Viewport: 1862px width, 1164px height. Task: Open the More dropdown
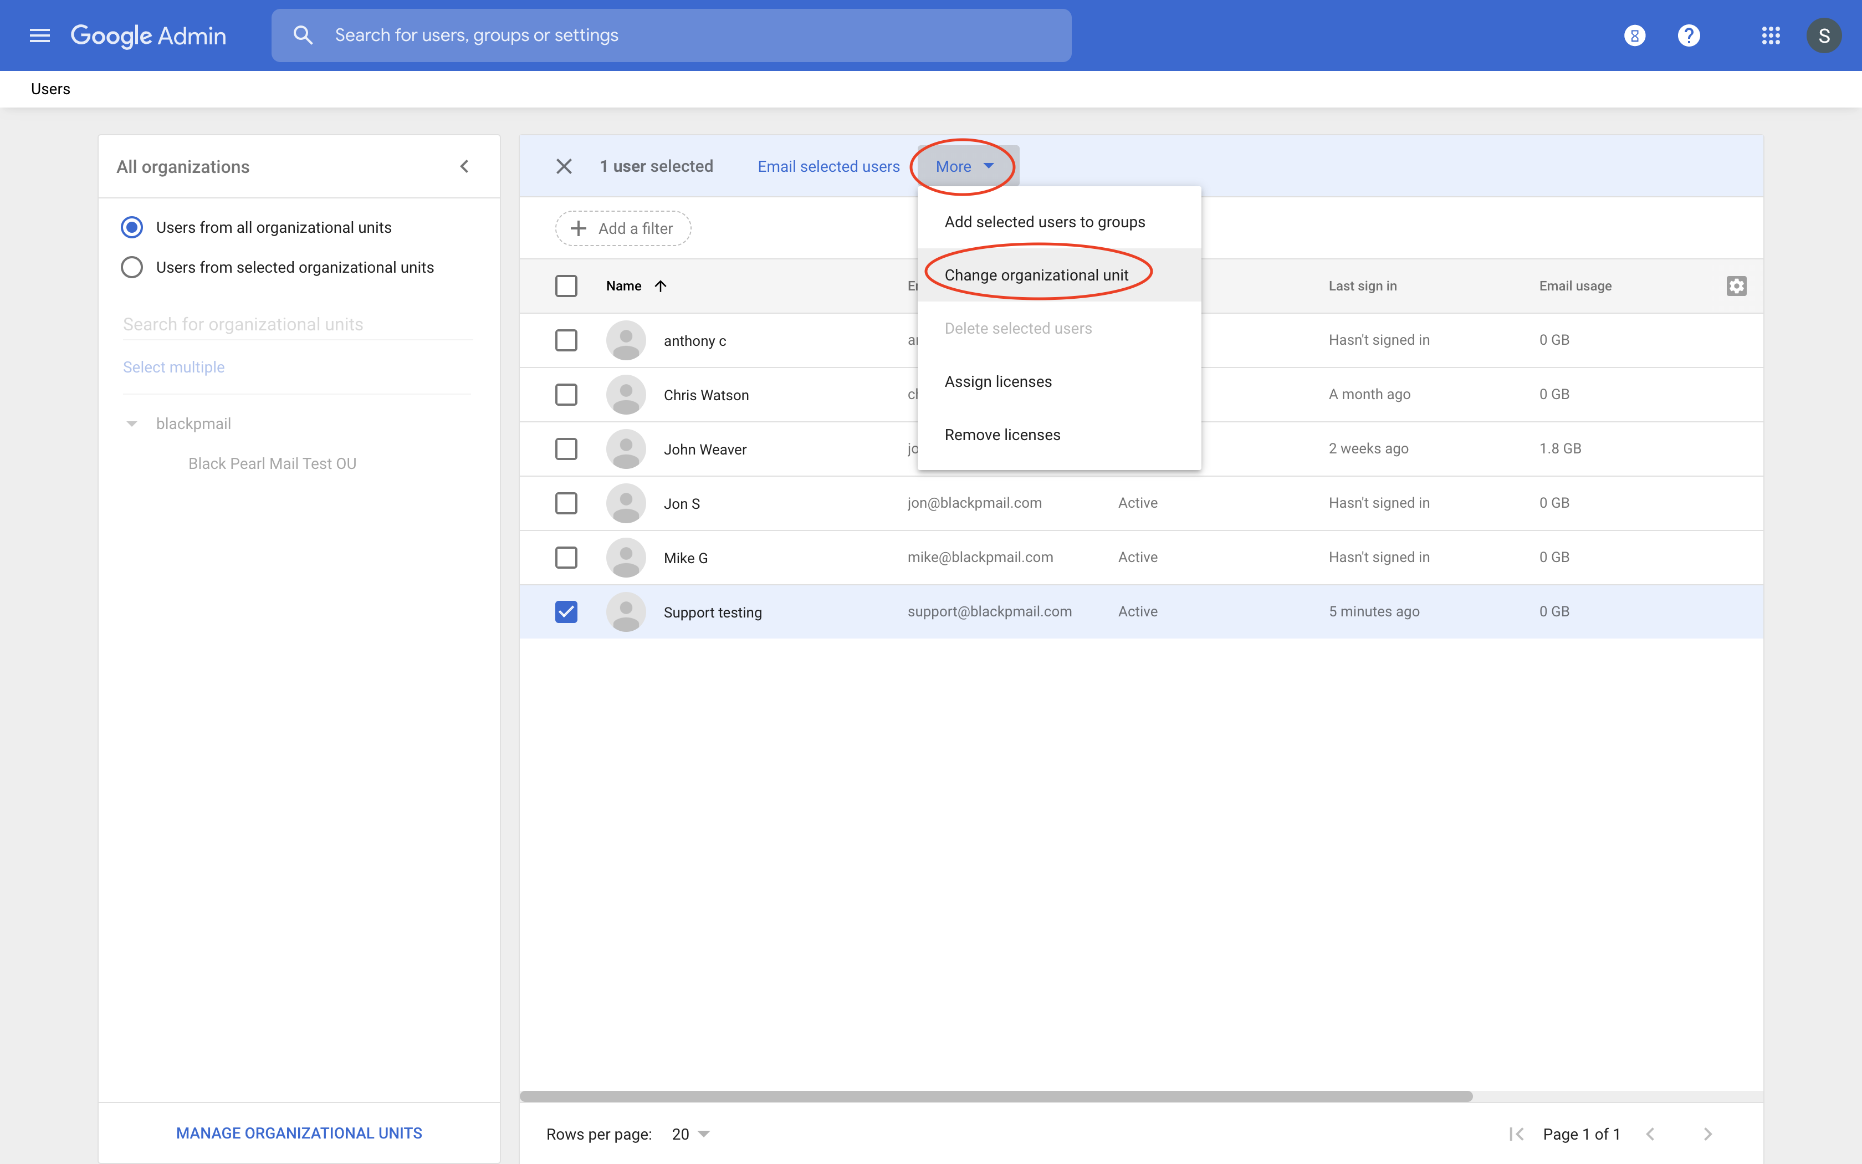click(x=965, y=166)
